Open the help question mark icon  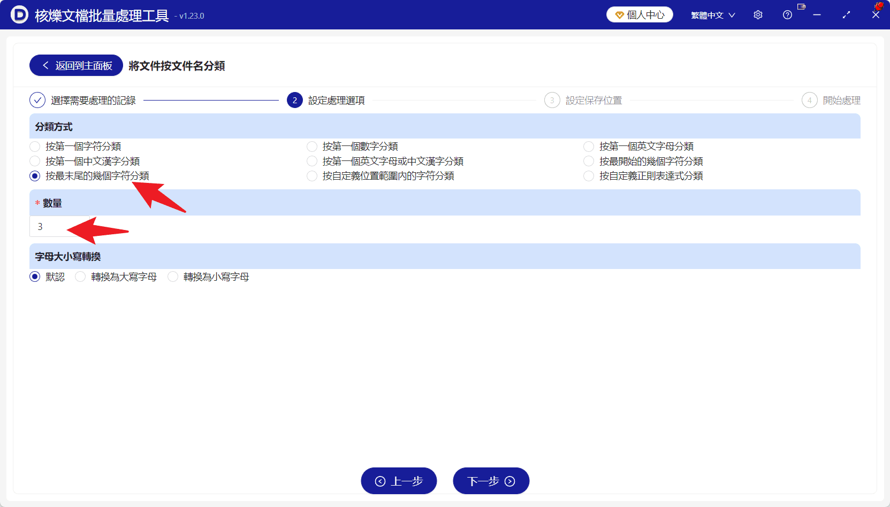tap(787, 15)
